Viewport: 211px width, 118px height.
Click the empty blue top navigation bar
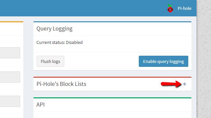pos(81,8)
